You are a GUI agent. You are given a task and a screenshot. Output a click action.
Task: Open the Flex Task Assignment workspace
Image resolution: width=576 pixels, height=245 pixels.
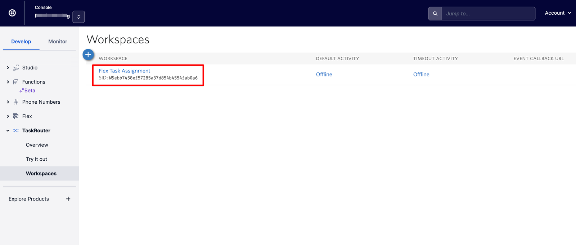tap(124, 71)
